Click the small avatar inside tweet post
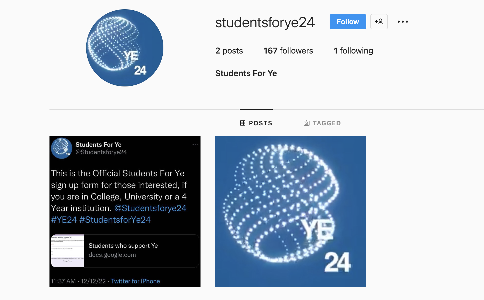 62,148
